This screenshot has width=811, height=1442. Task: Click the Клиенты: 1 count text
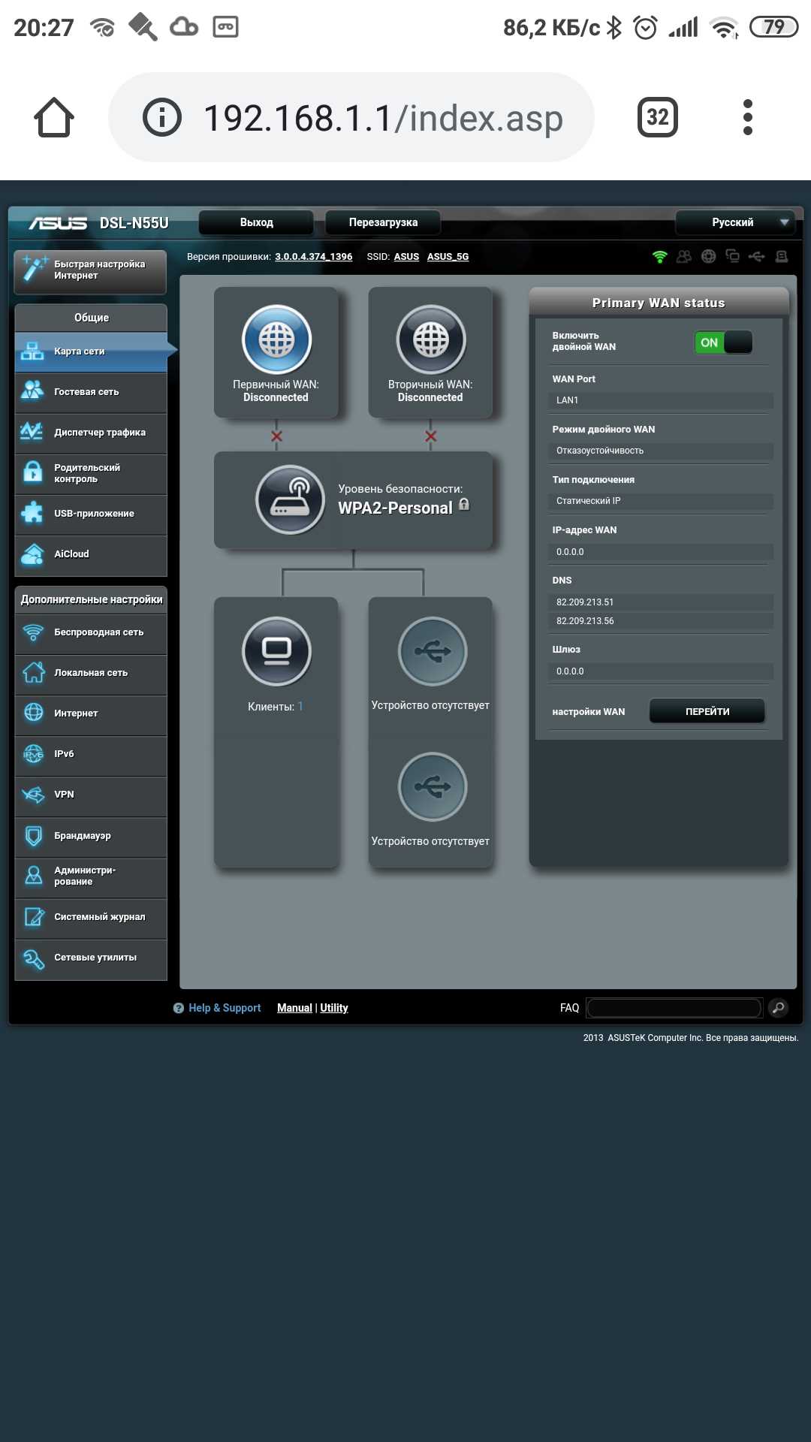coord(276,707)
